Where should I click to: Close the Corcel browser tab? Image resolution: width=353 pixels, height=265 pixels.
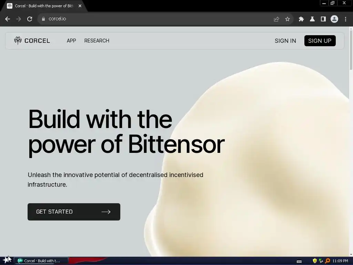point(80,6)
